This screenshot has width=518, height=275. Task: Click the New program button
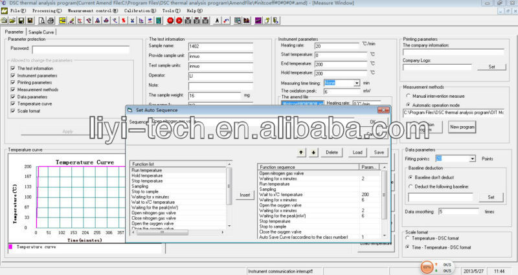[462, 127]
